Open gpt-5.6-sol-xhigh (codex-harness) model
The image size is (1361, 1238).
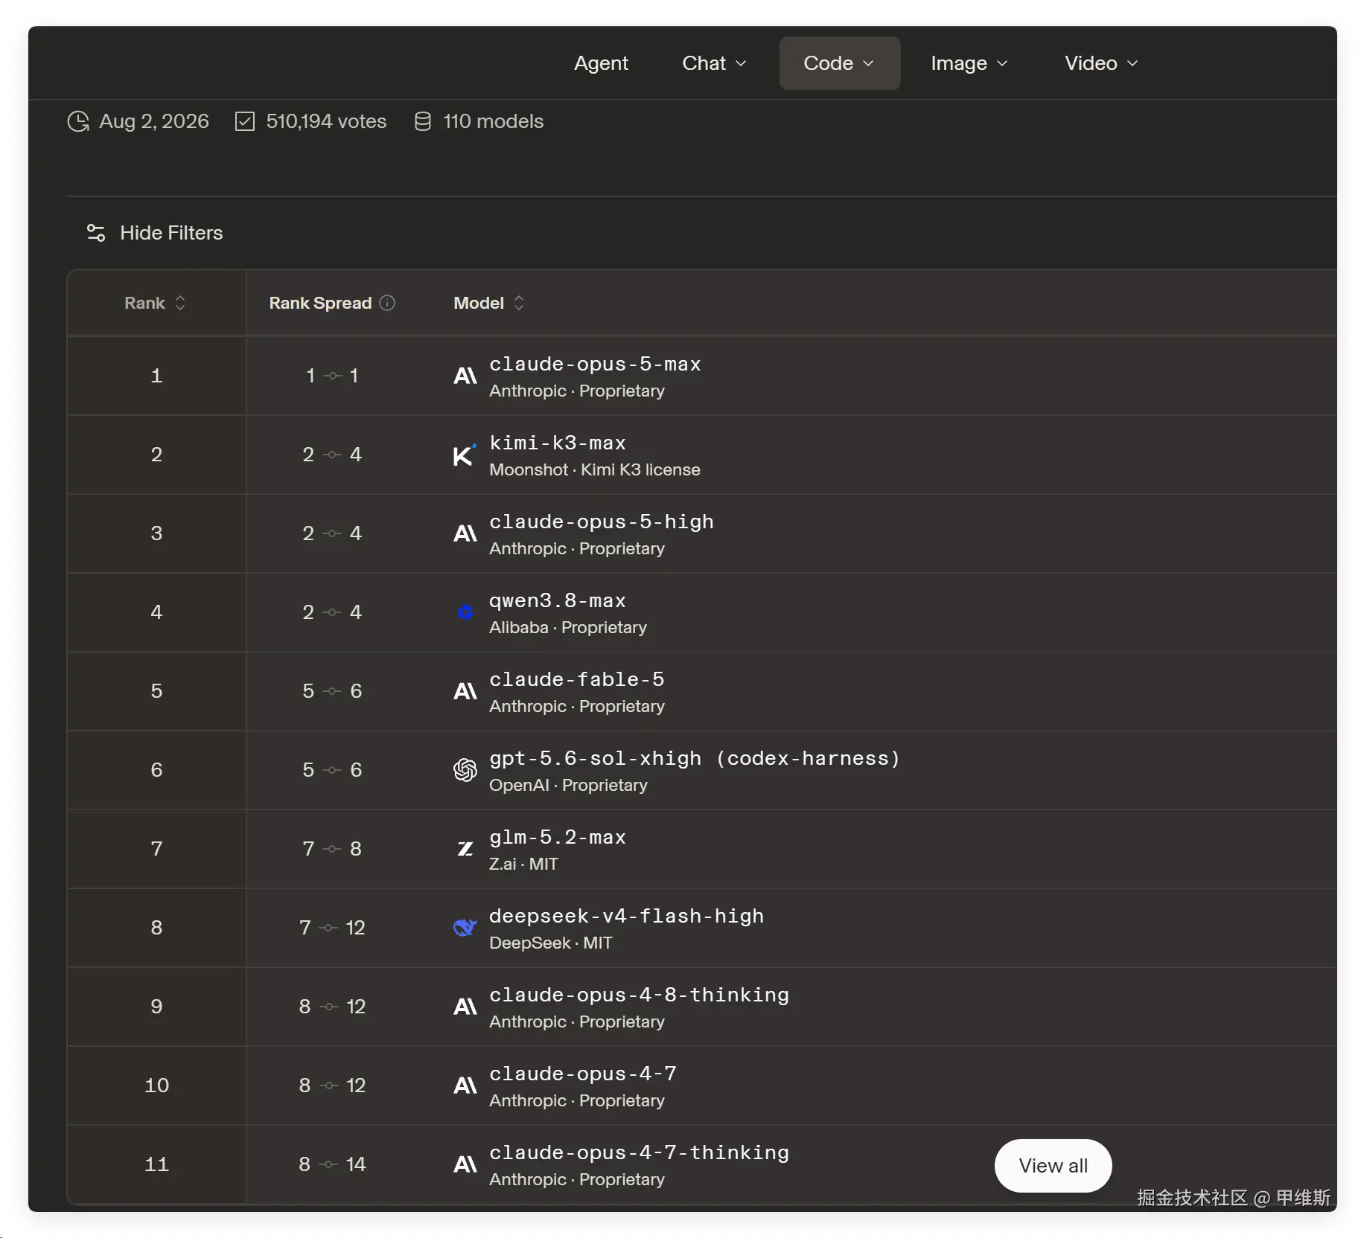694,758
